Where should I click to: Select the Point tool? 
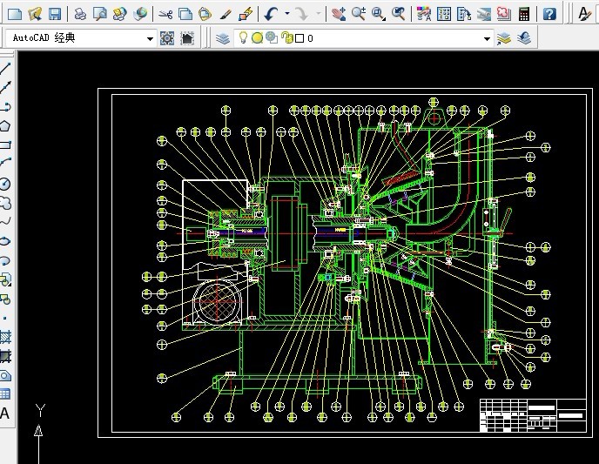pyautogui.click(x=5, y=318)
